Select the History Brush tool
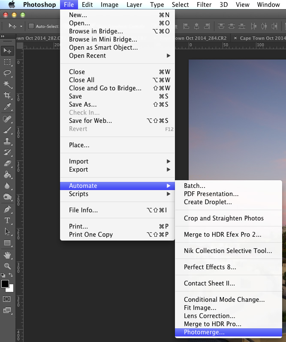Viewport: 286px width, 342px height. click(x=7, y=152)
